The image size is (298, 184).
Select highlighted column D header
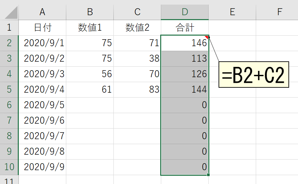(x=185, y=12)
